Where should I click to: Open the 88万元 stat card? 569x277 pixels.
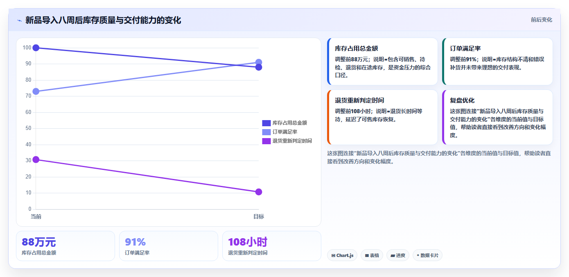point(65,246)
